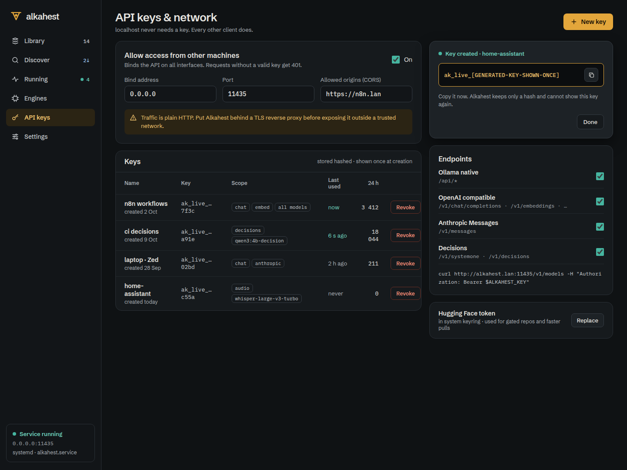Screen dimensions: 627x470
Task: Open the Engines page
Action: (x=51, y=98)
